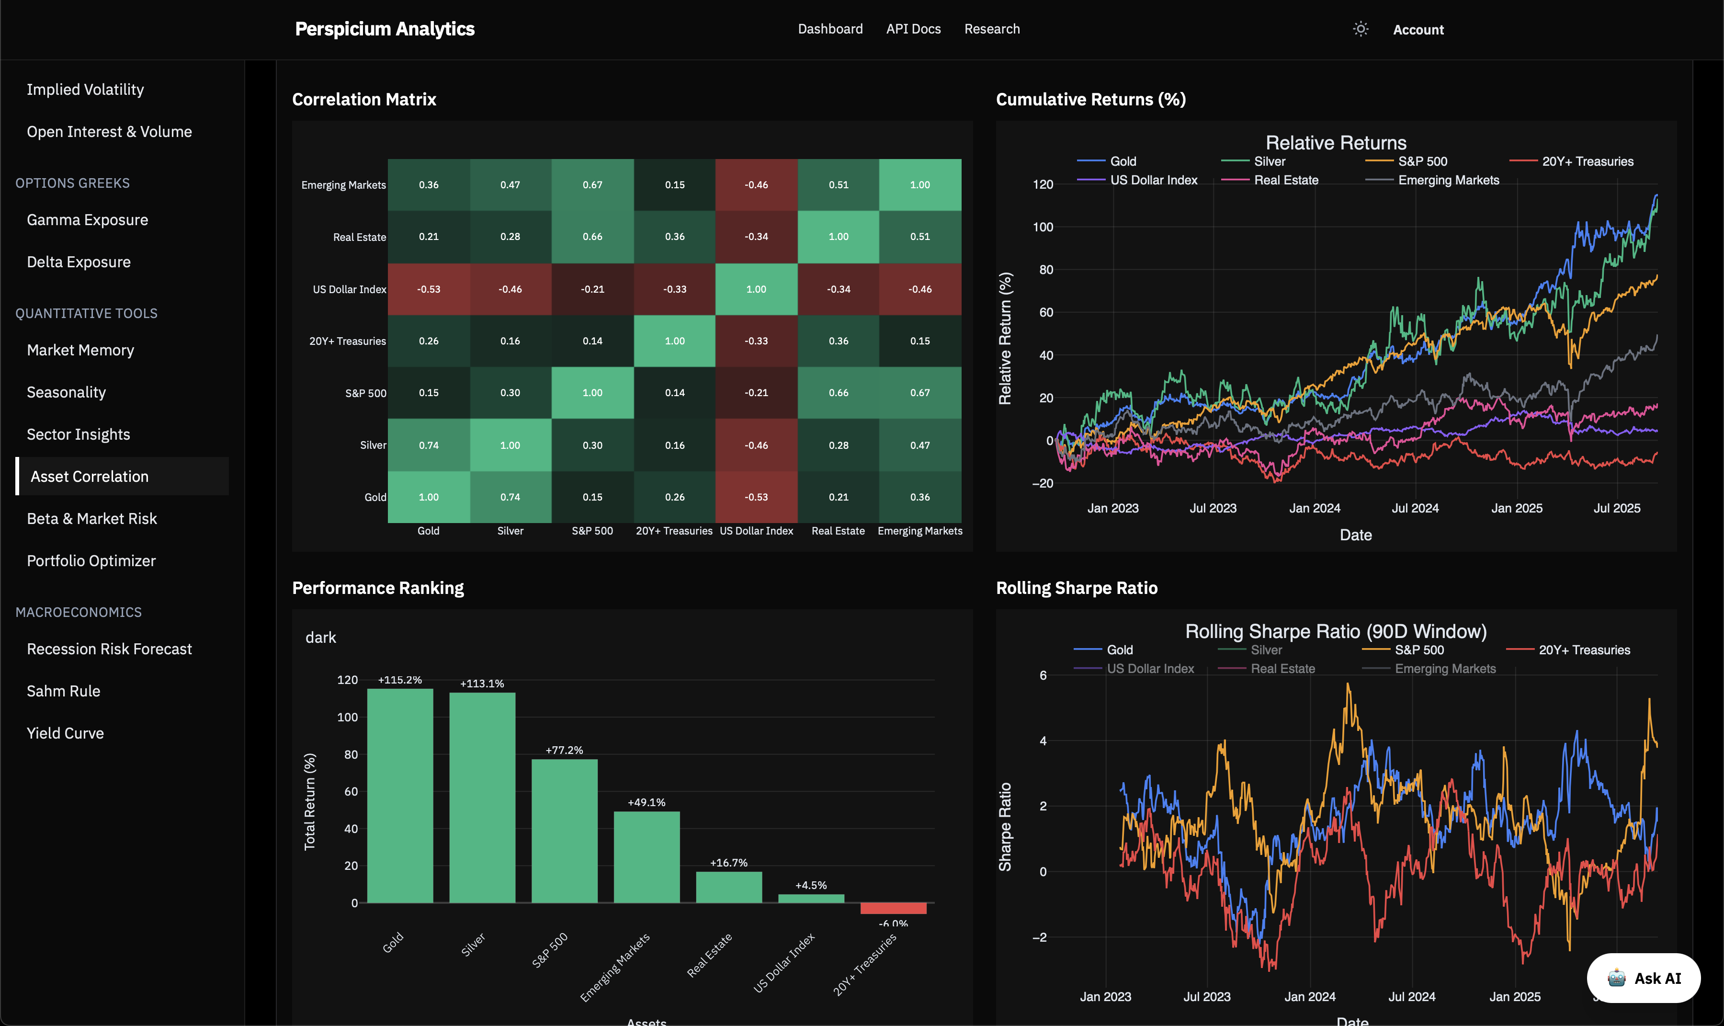This screenshot has height=1026, width=1724.
Task: Open the Research nav link
Action: point(991,29)
